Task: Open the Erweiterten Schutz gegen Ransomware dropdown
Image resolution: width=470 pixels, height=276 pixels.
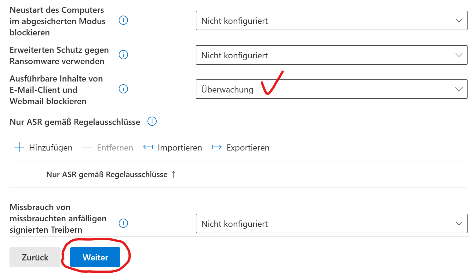Action: pos(331,55)
